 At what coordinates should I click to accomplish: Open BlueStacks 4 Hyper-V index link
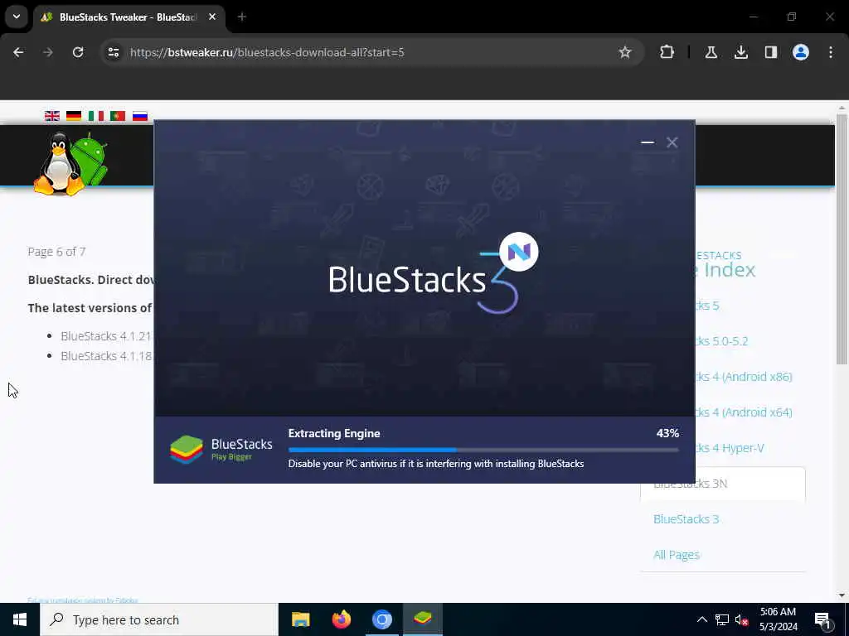tap(730, 448)
